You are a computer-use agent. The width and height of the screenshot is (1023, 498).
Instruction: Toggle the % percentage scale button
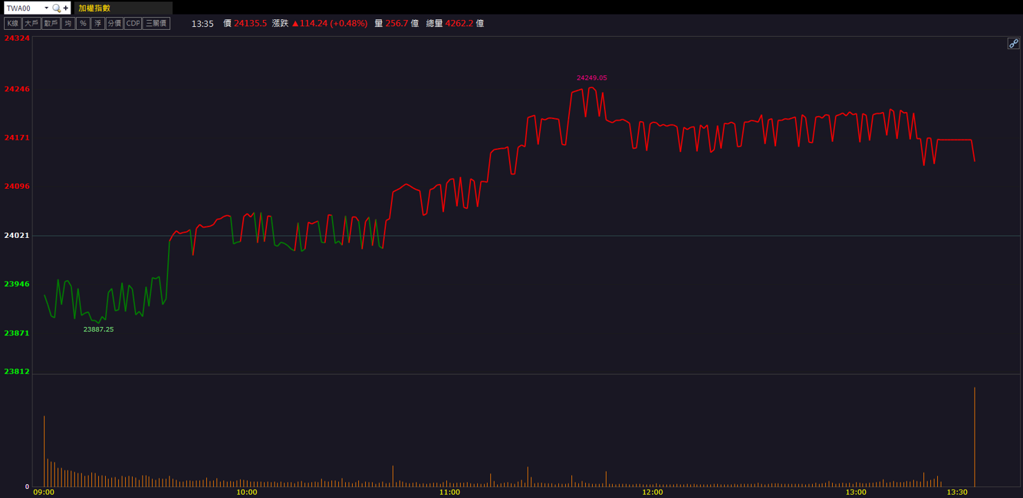click(83, 24)
